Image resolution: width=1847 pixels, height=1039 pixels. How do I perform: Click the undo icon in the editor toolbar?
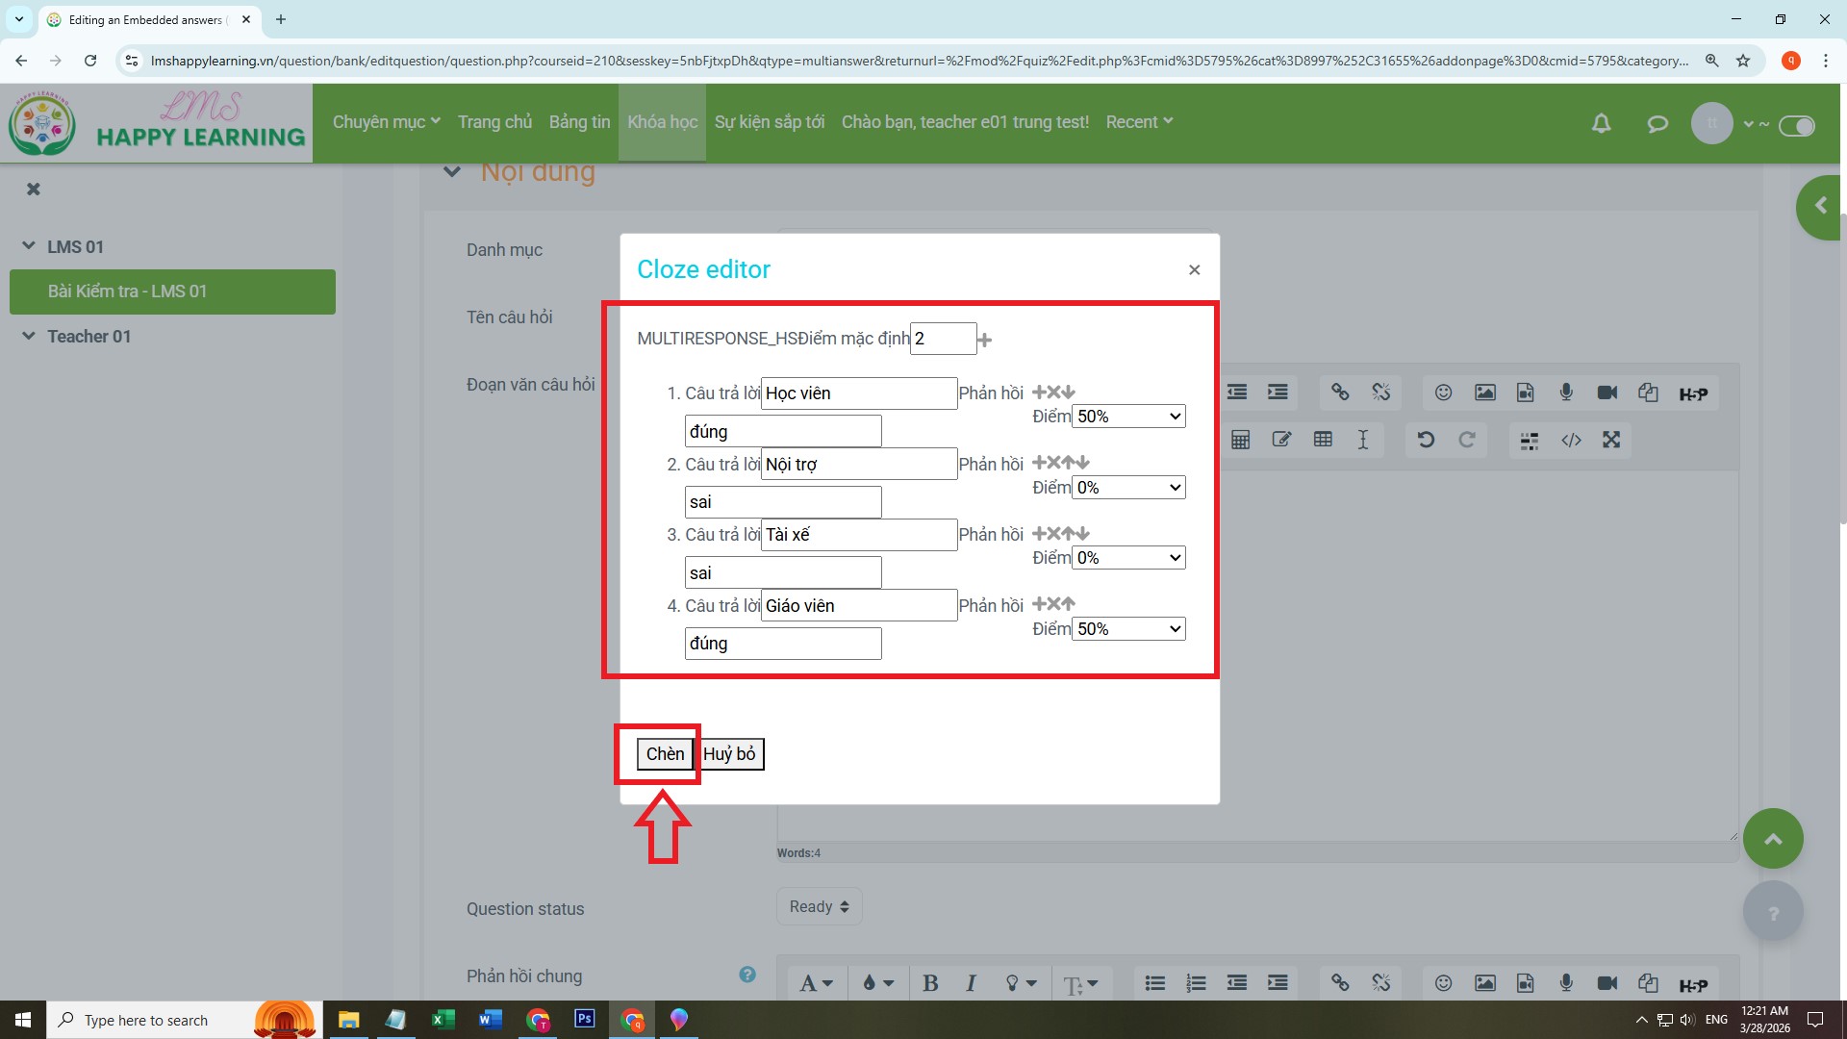point(1426,440)
